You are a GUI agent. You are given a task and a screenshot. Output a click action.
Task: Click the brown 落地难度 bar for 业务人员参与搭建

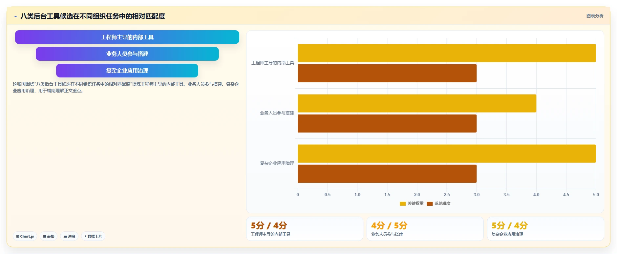pyautogui.click(x=387, y=123)
